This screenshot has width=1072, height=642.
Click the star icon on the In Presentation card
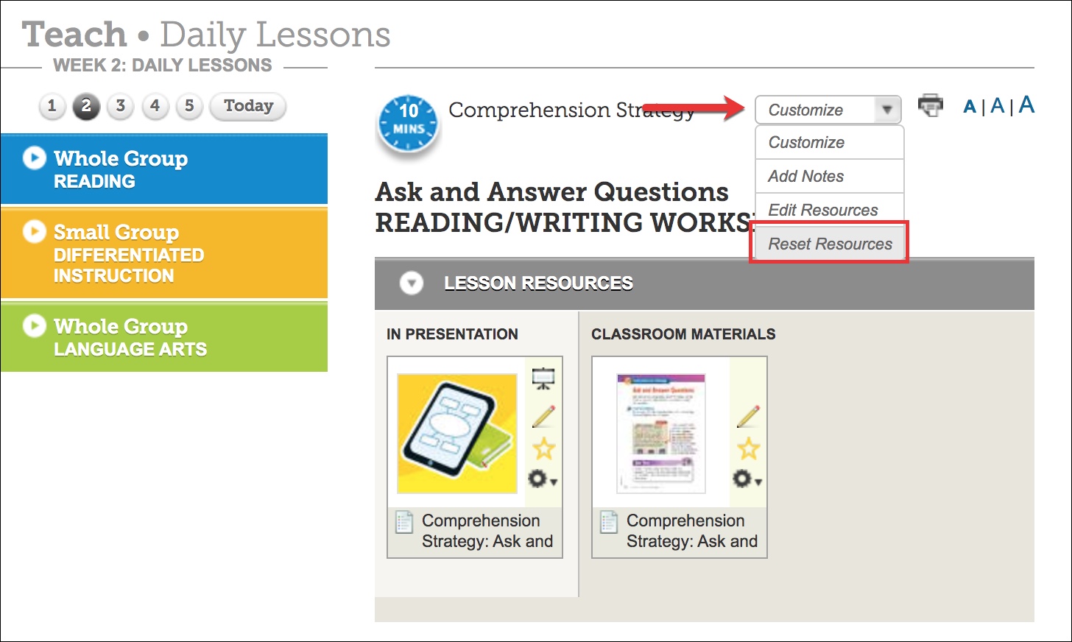(543, 448)
